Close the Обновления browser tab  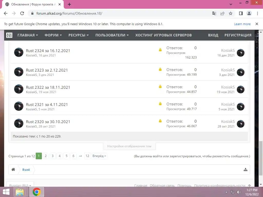click(60, 4)
